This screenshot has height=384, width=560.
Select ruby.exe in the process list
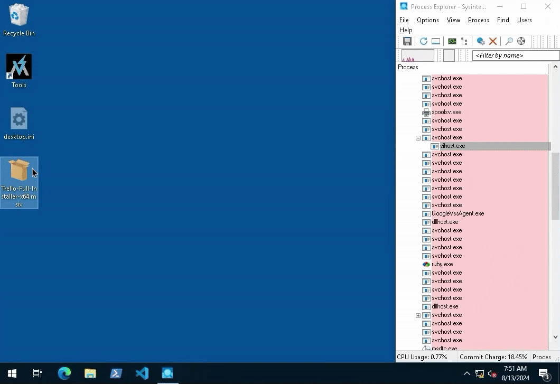(442, 264)
